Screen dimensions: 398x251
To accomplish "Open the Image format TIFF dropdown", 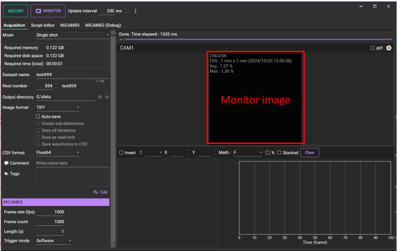I will (x=57, y=107).
